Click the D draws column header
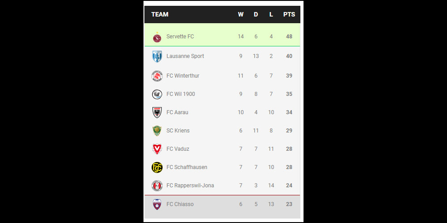This screenshot has width=447, height=223. [256, 14]
